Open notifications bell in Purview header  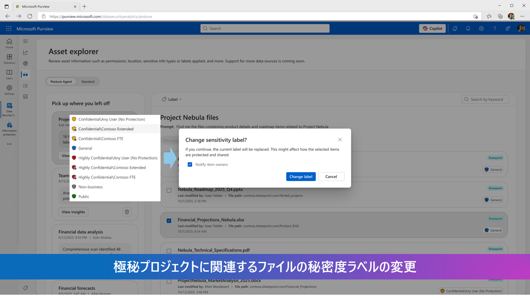tap(468, 28)
